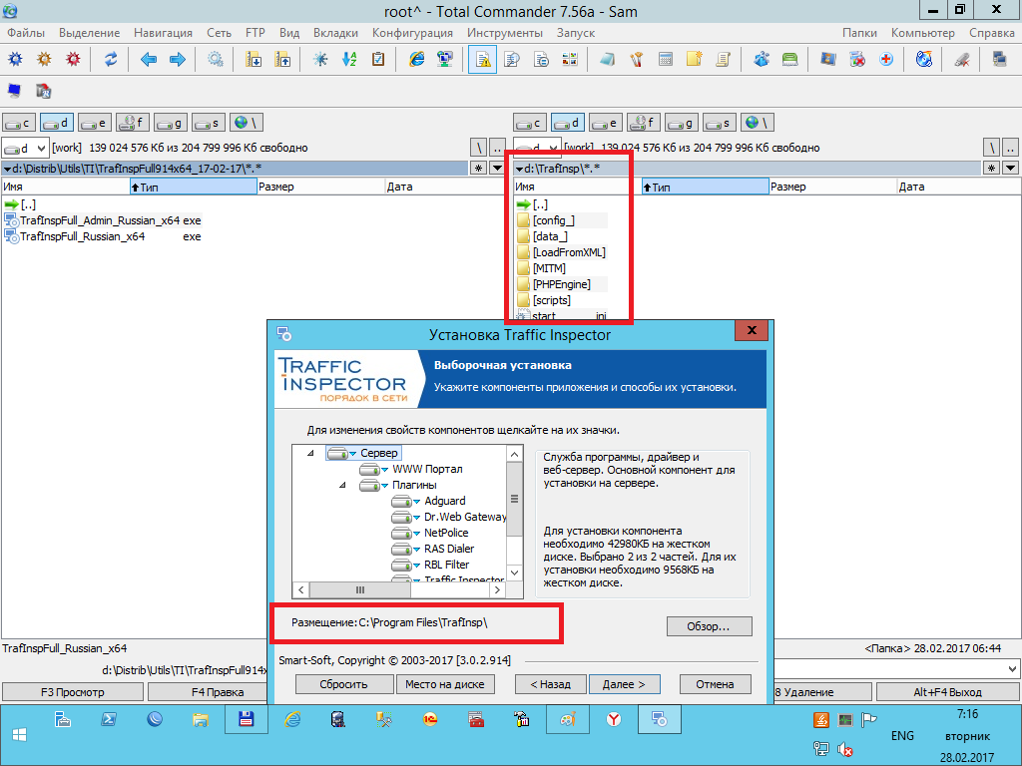Image resolution: width=1022 pixels, height=766 pixels.
Task: Unpack files with the archive up-arrow icon
Action: pyautogui.click(x=282, y=59)
